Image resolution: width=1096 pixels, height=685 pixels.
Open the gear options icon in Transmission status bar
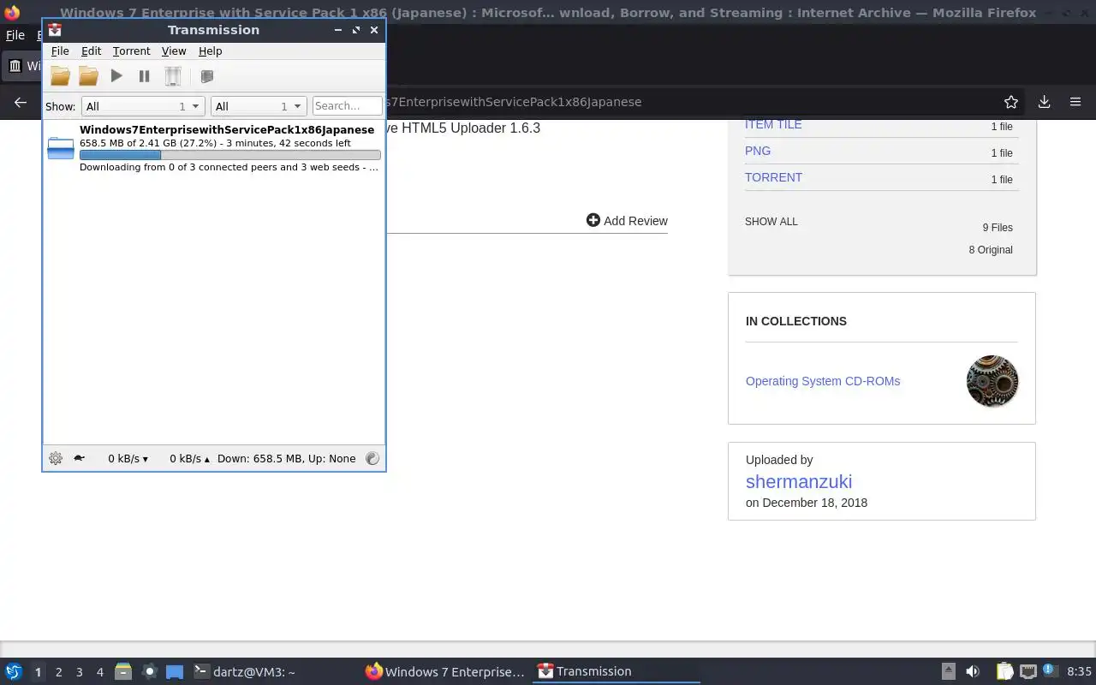point(56,458)
